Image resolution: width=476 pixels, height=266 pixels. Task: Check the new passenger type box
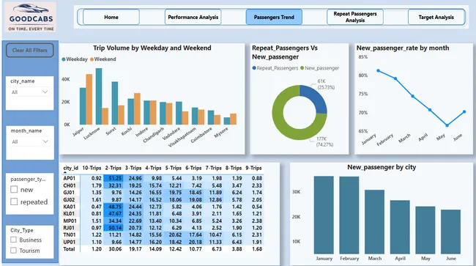(14, 190)
